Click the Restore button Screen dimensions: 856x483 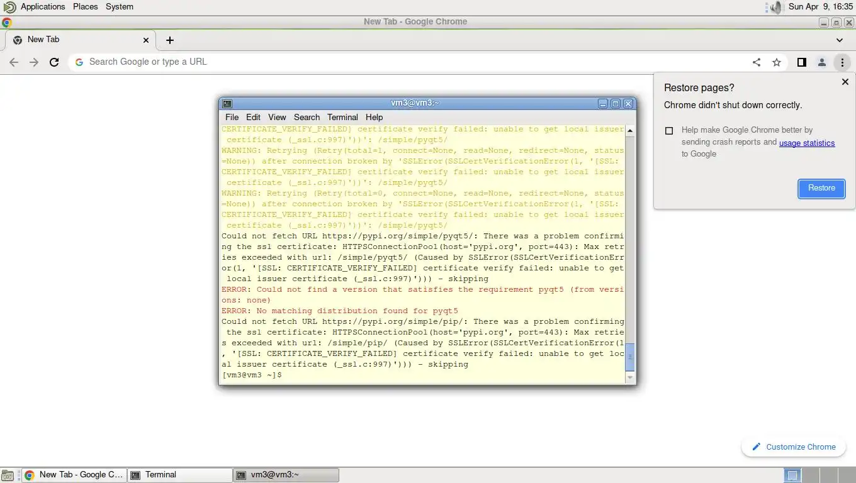tap(821, 188)
